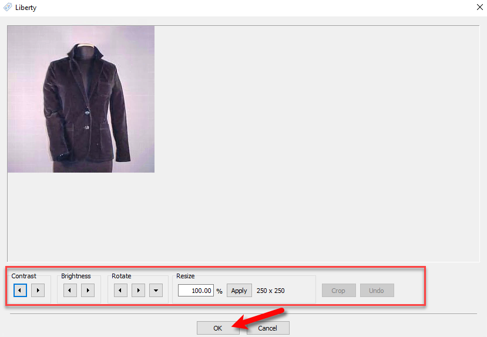This screenshot has width=487, height=337.
Task: Decrease contrast with left arrow
Action: coord(20,291)
